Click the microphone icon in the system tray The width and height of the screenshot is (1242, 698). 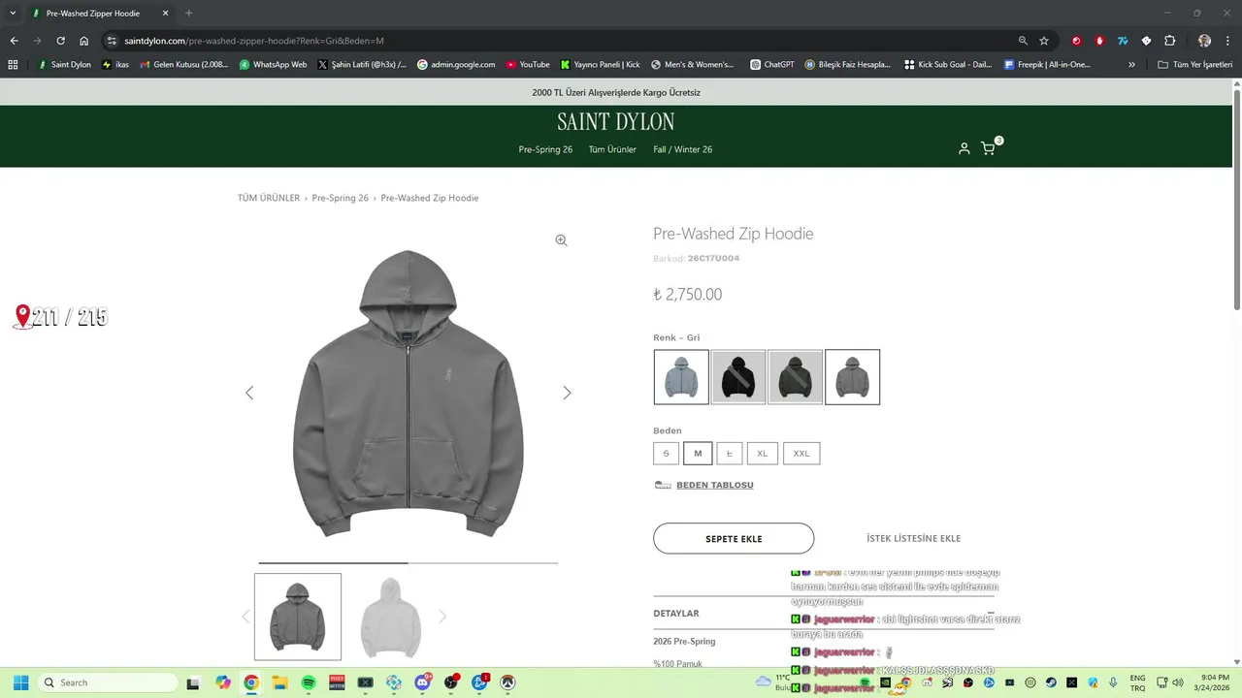coord(1113,682)
